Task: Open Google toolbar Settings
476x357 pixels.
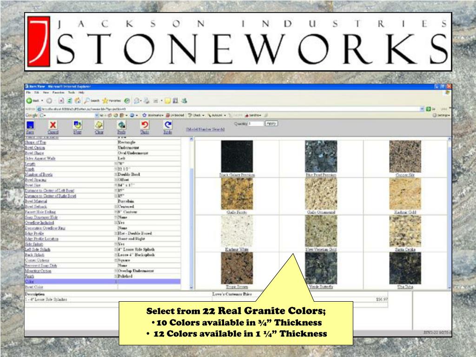Action: coord(441,115)
